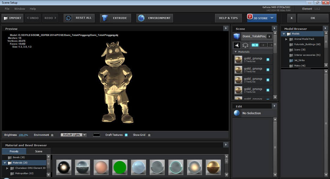330x179 pixels.
Task: Open the Jet_Strike folder in Model Browser
Action: tap(297, 60)
